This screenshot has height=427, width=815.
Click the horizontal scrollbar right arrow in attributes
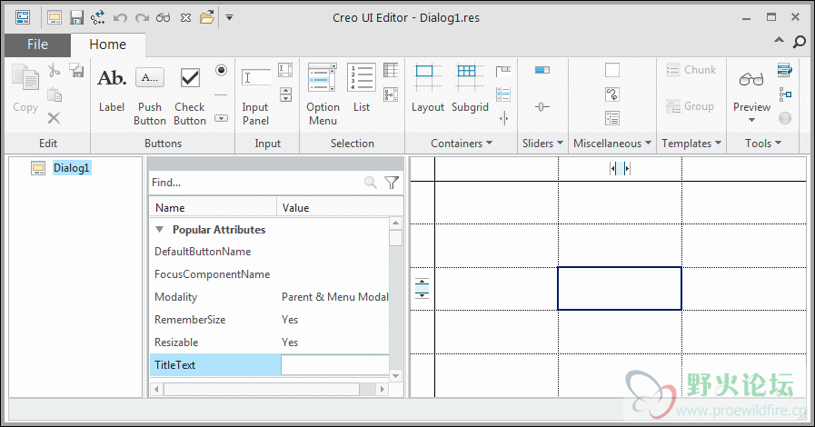coord(382,389)
